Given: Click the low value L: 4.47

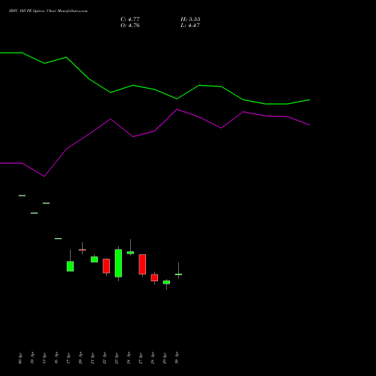Looking at the screenshot, I should [x=190, y=26].
